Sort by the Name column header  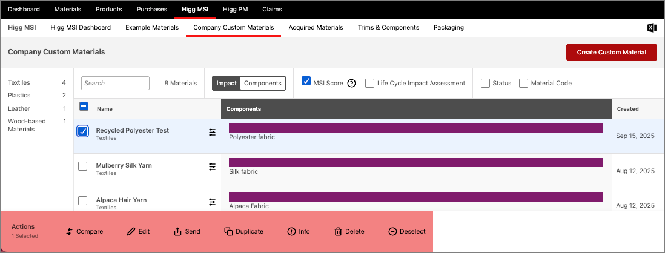(x=104, y=109)
